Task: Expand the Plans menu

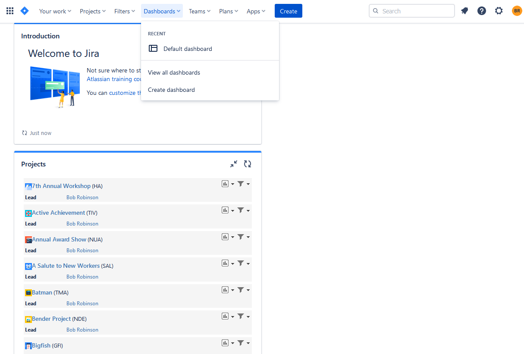Action: click(229, 11)
